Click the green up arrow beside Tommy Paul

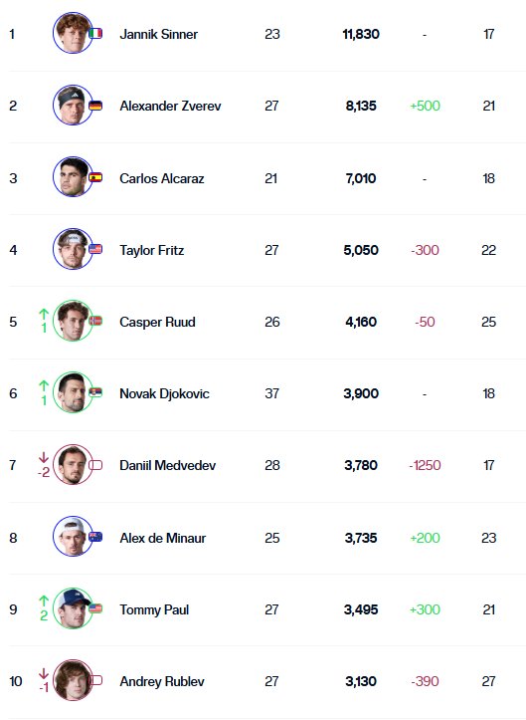(x=44, y=600)
